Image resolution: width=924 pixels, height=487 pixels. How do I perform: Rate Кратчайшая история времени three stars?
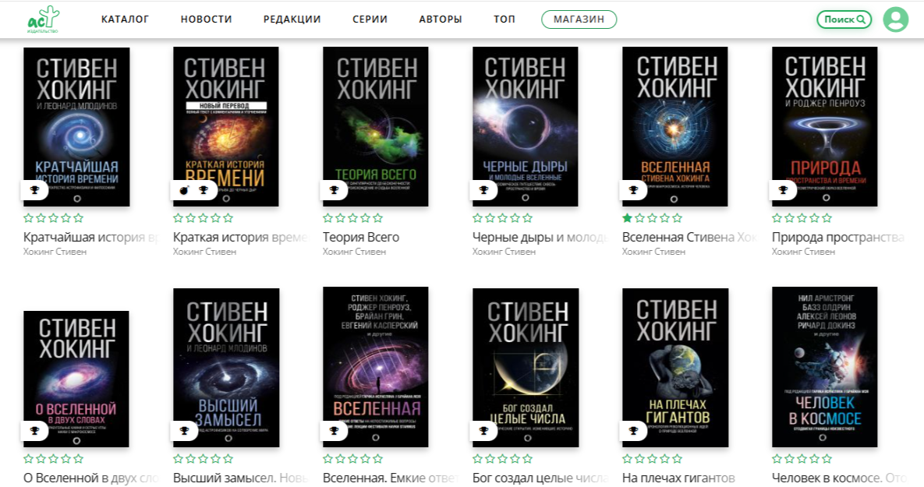click(54, 218)
